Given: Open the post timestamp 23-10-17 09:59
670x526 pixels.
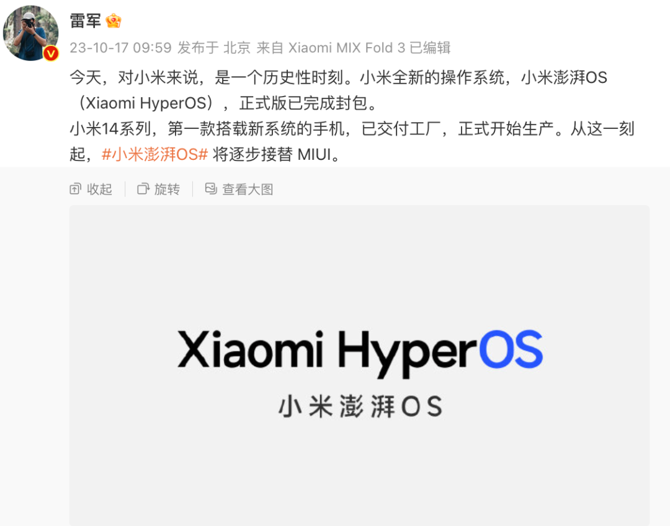Looking at the screenshot, I should [x=120, y=47].
